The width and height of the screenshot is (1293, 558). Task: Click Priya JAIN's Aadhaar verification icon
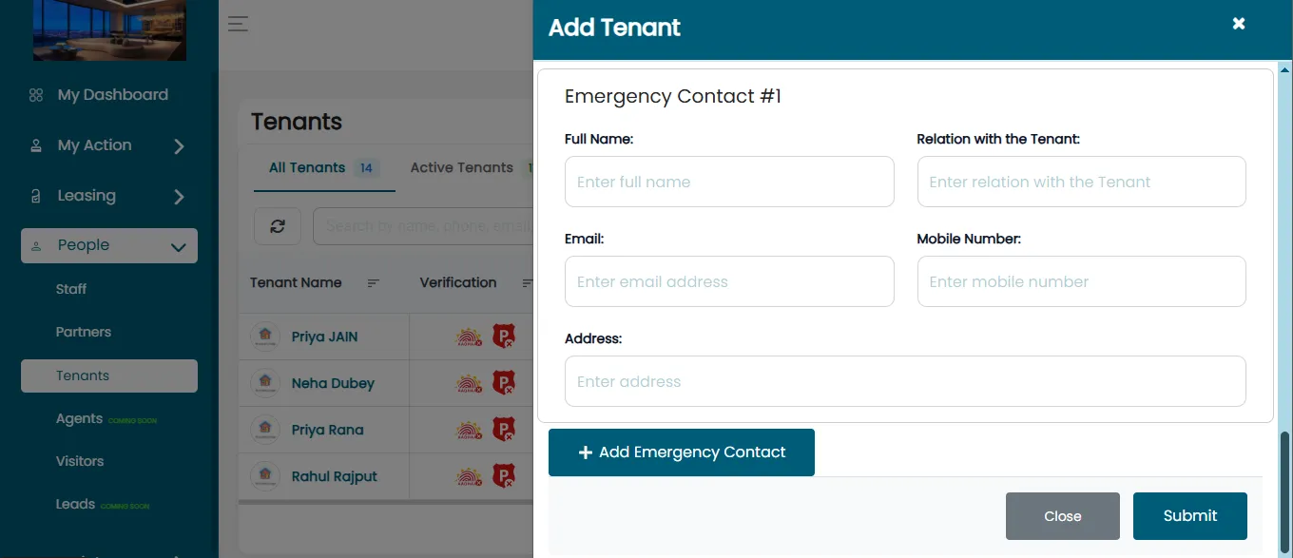(x=469, y=337)
